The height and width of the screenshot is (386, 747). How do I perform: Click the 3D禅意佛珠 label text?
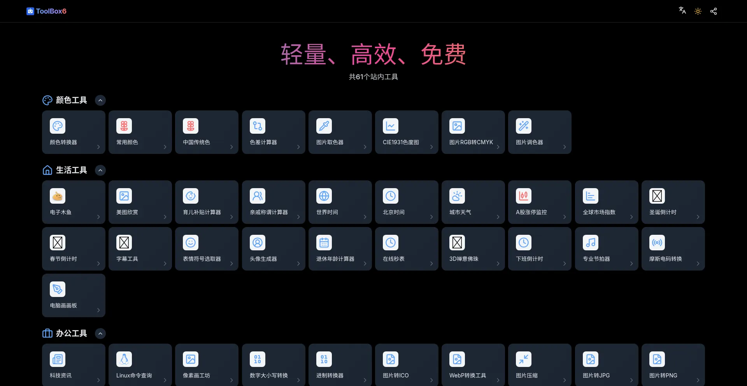tap(464, 259)
